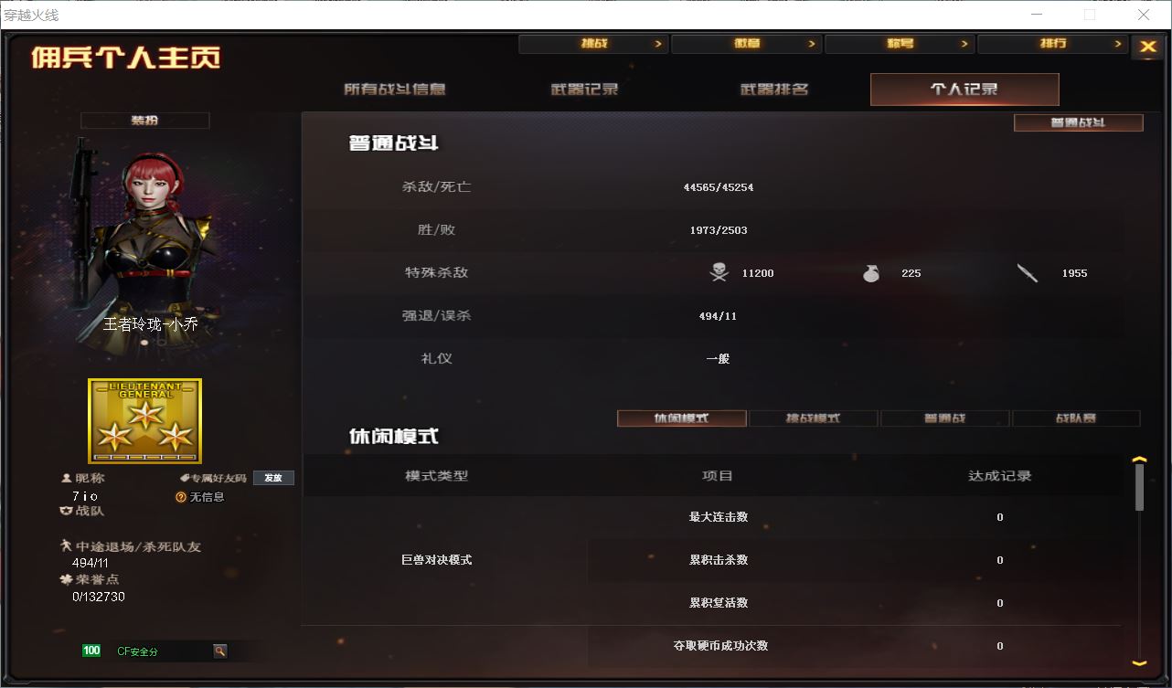Click the grenade kills icon
This screenshot has width=1172, height=688.
[x=870, y=272]
